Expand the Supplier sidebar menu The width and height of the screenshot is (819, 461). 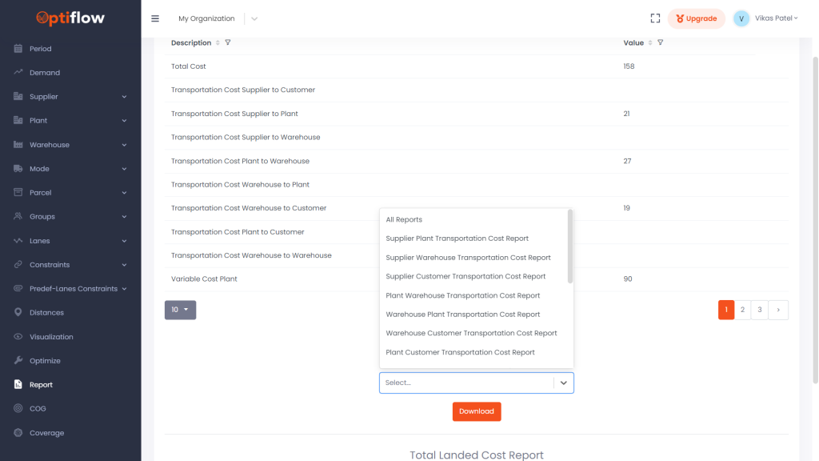coord(70,97)
